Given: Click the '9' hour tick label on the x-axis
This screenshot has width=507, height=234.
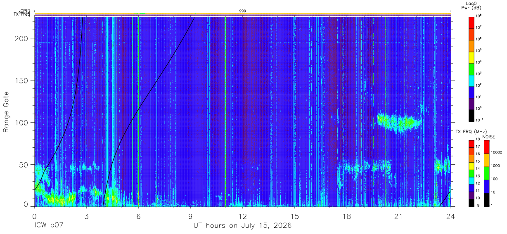Looking at the screenshot, I should pyautogui.click(x=190, y=216).
